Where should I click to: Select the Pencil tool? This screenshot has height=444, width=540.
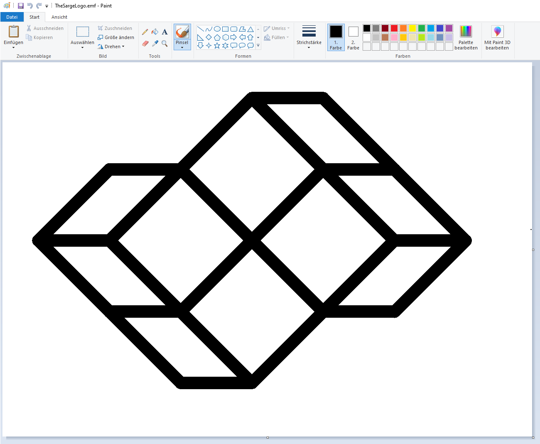(145, 32)
